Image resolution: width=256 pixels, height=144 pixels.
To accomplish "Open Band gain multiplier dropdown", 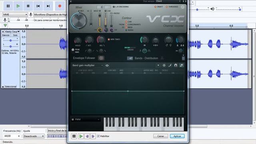I will (x=88, y=65).
